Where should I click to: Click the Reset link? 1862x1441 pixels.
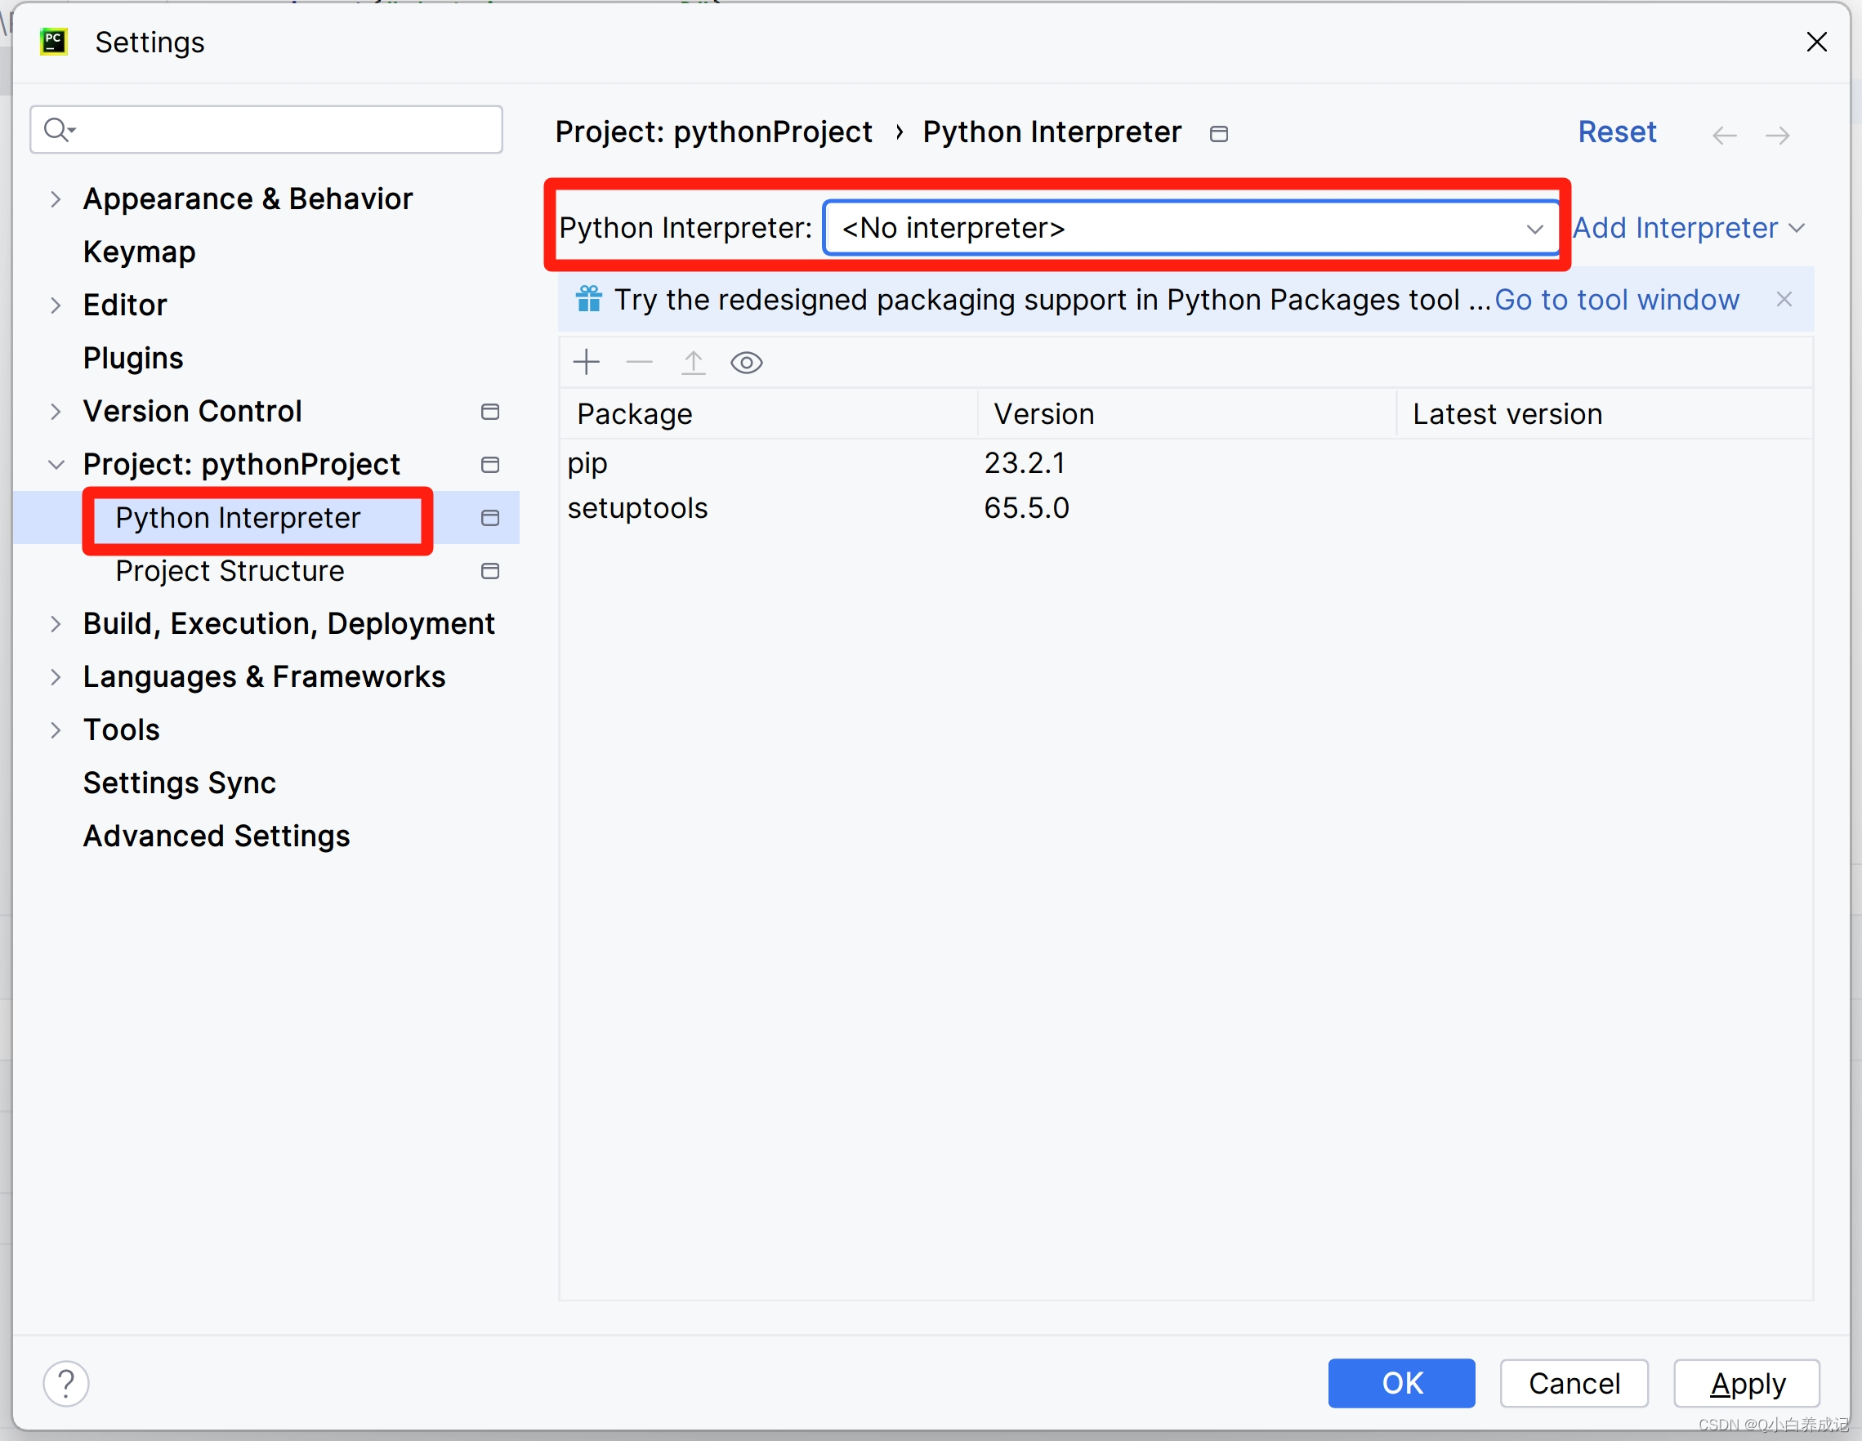click(1616, 132)
